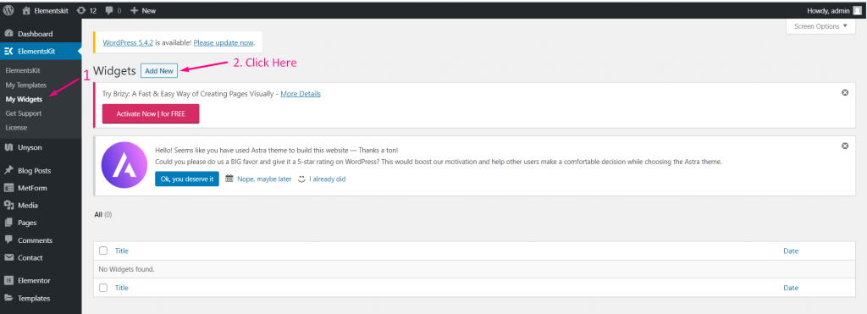Sort by Title in table footer
The image size is (867, 314).
[122, 288]
